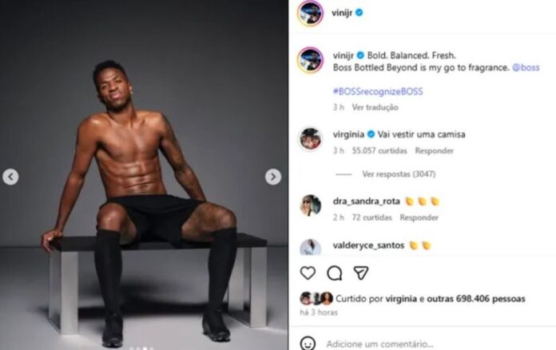
Task: Open vinijr profile picture in header
Action: point(310,13)
